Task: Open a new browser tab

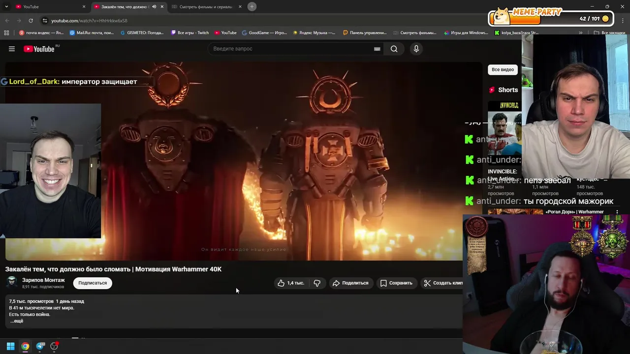Action: click(x=252, y=6)
